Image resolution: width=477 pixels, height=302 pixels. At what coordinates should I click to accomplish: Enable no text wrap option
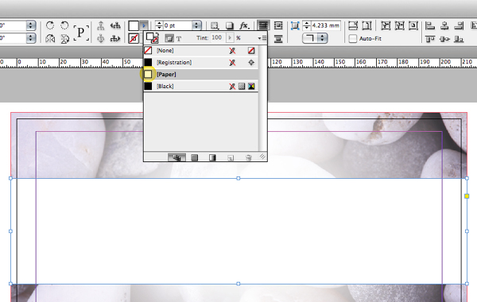(x=263, y=25)
